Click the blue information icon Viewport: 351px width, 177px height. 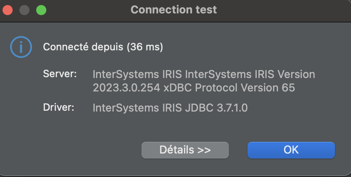(x=21, y=47)
